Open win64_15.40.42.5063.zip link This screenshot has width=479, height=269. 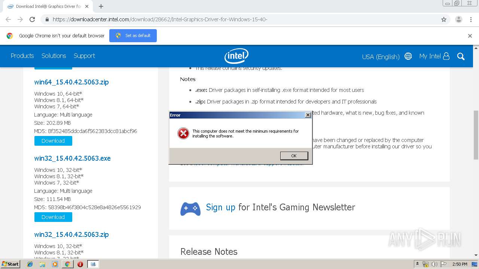tap(71, 82)
